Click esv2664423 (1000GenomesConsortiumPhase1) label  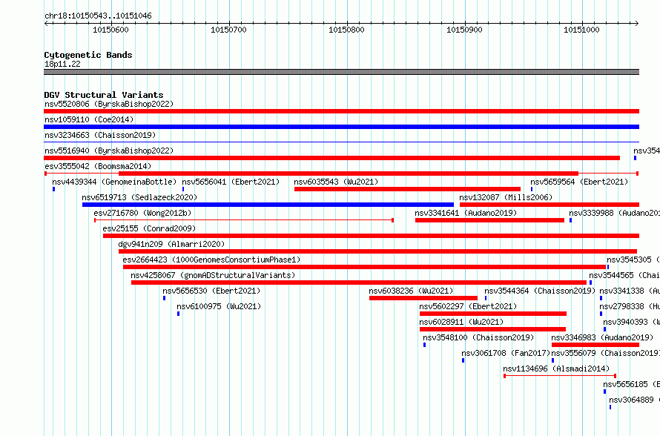212,260
